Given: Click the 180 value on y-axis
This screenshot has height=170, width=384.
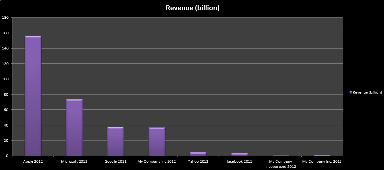Looking at the screenshot, I should point(5,17).
